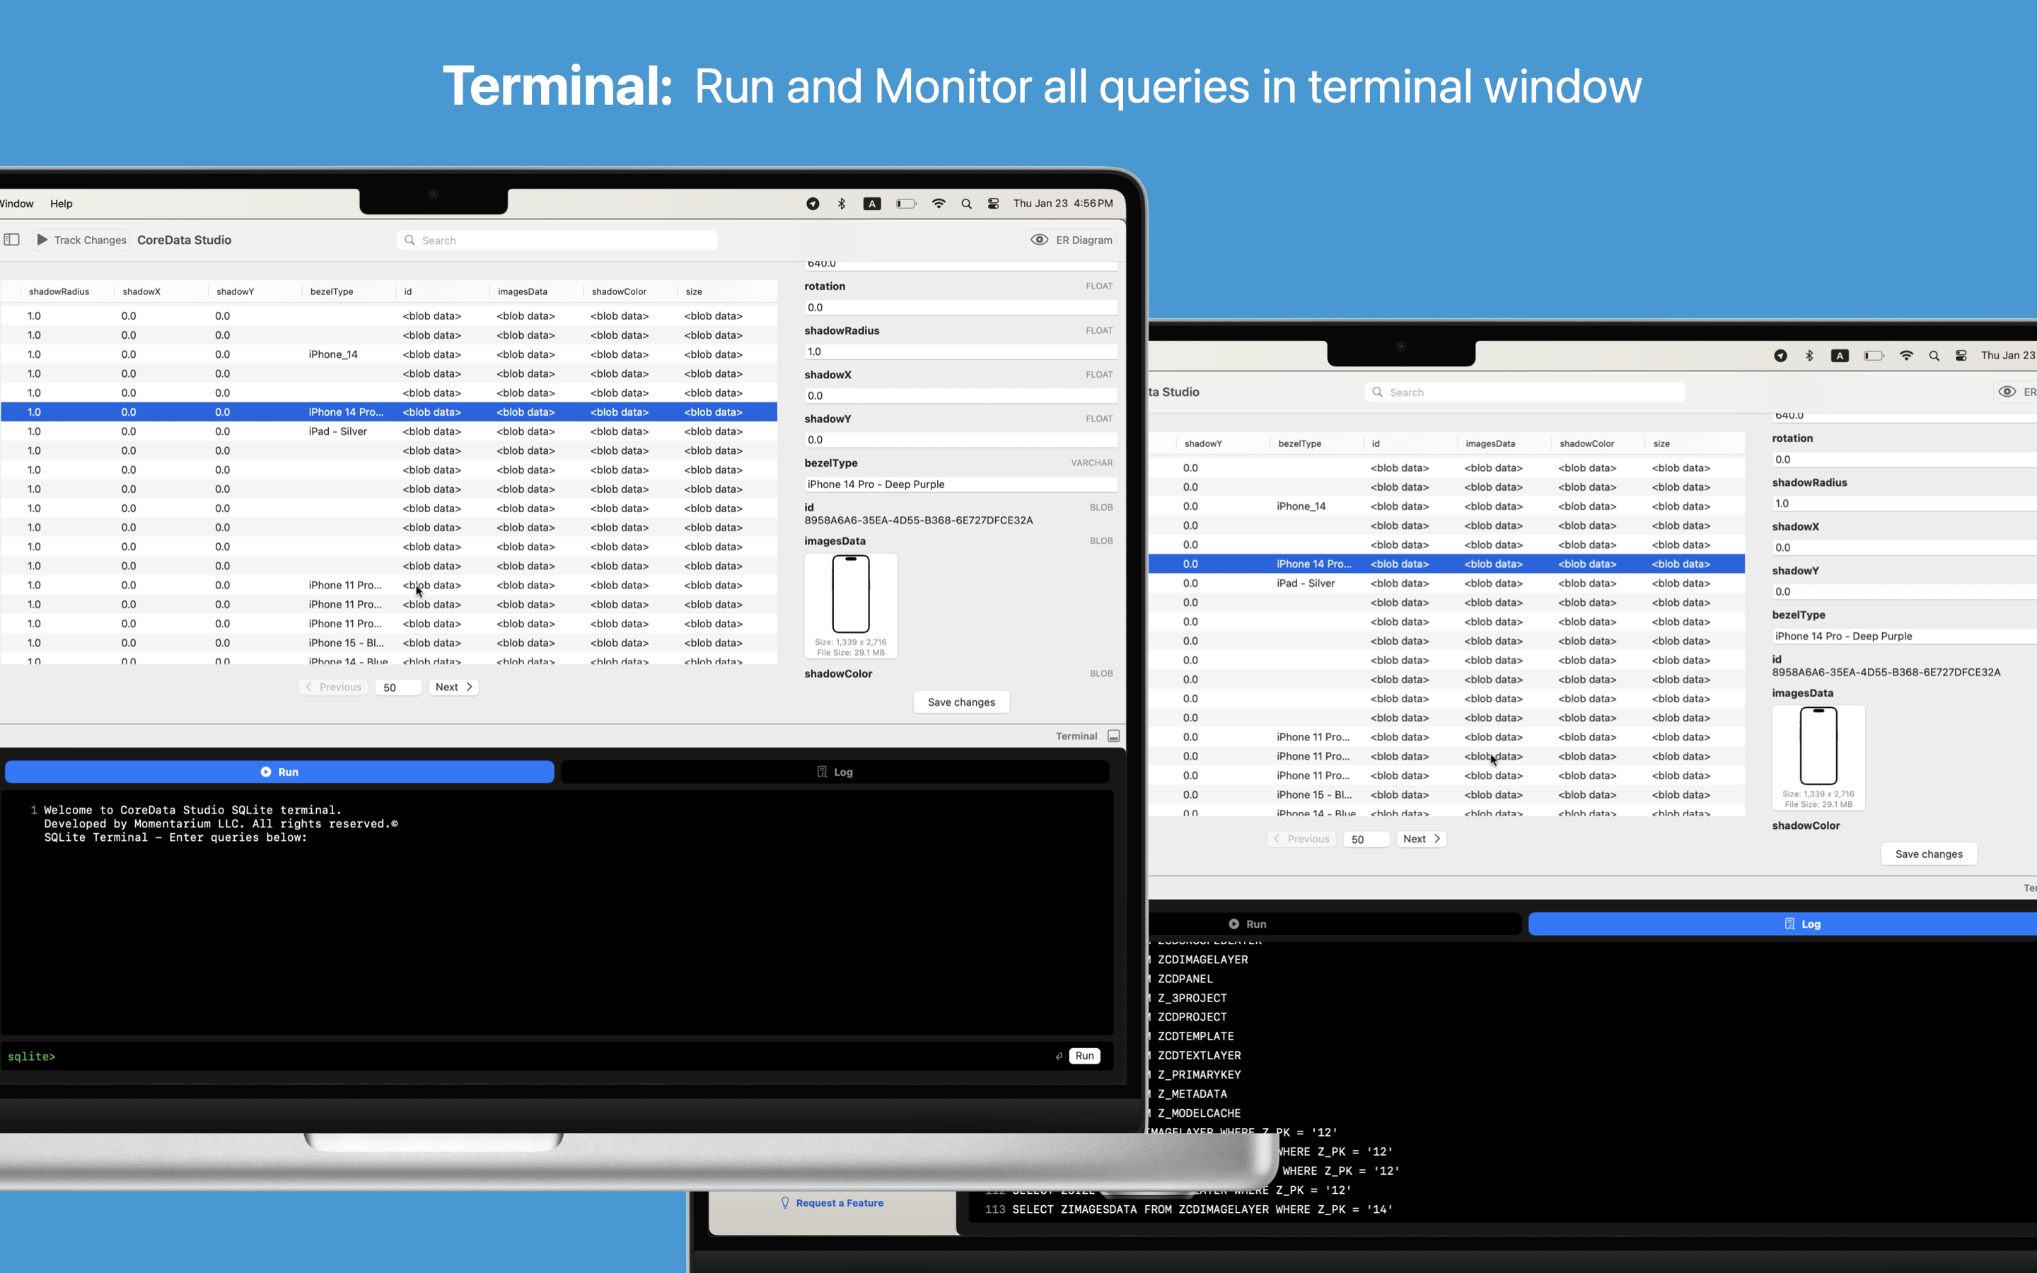Click Save changes in left window

(x=961, y=702)
